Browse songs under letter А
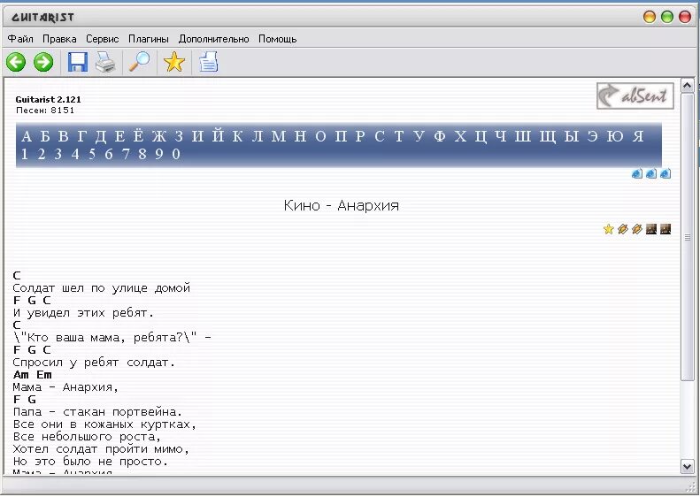The width and height of the screenshot is (700, 497). pyautogui.click(x=27, y=136)
